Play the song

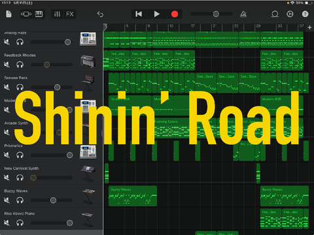click(x=156, y=14)
